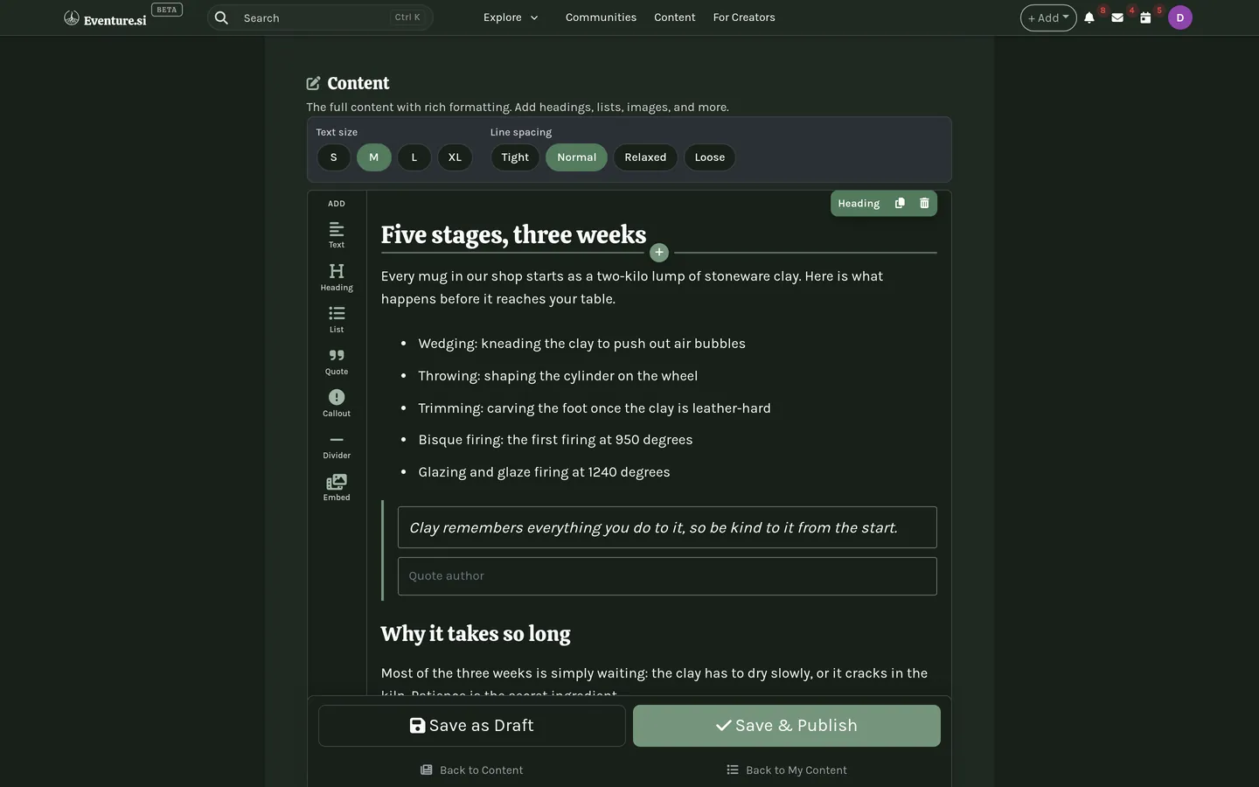Set text size to M

click(x=373, y=157)
